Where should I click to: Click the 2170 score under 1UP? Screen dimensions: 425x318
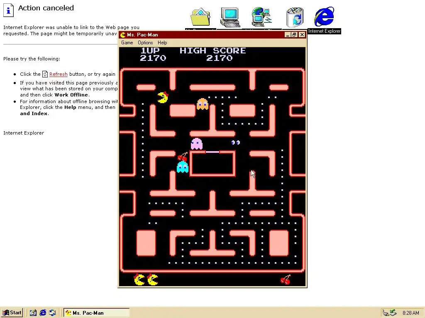[x=153, y=58]
